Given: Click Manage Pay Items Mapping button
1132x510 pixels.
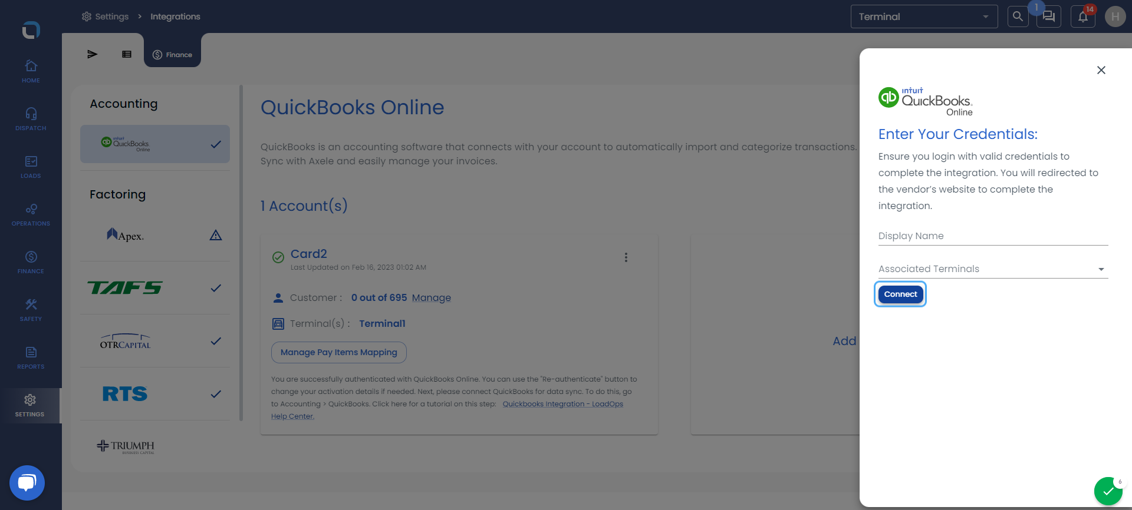Looking at the screenshot, I should 339,352.
